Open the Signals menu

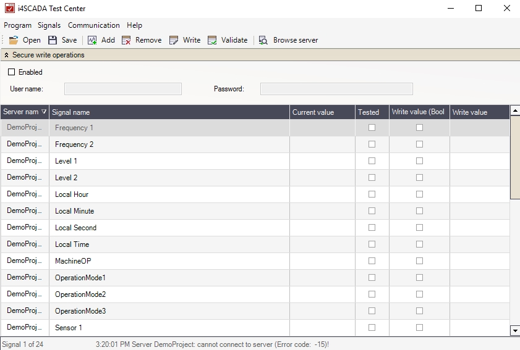[x=49, y=25]
